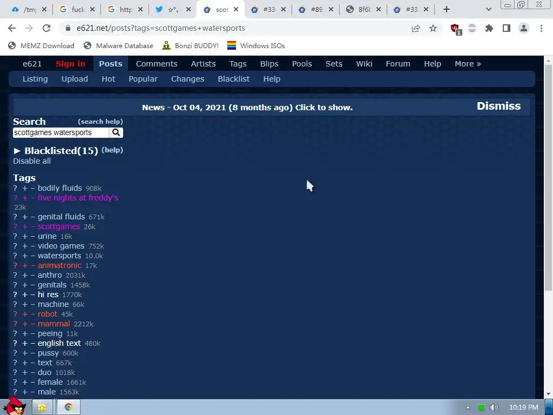Viewport: 553px width, 415px height.
Task: View site security lock information
Action: pos(69,28)
